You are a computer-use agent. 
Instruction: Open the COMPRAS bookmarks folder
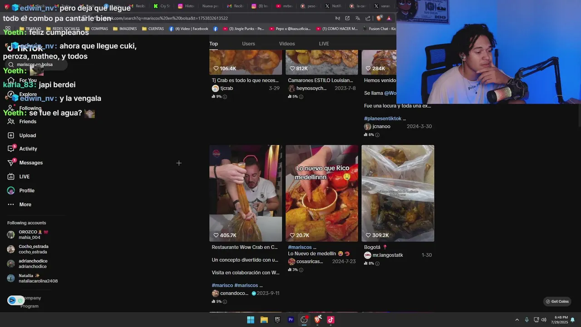95,29
